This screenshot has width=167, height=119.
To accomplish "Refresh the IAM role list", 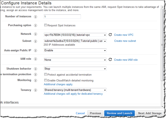I will tap(110, 59).
